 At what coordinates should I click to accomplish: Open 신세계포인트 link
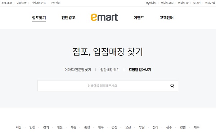coord(39,3)
